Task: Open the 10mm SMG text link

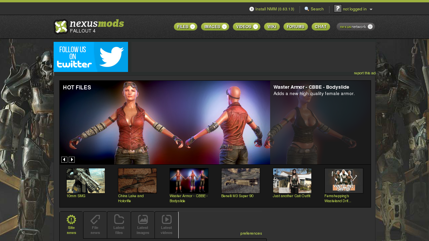Action: [x=76, y=196]
